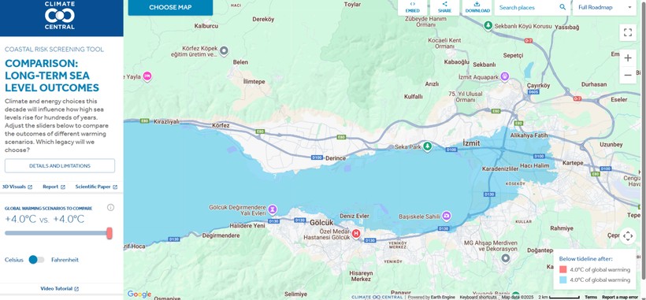The height and width of the screenshot is (300, 646).
Task: Click the Below tideline after legend title
Action: point(585,259)
